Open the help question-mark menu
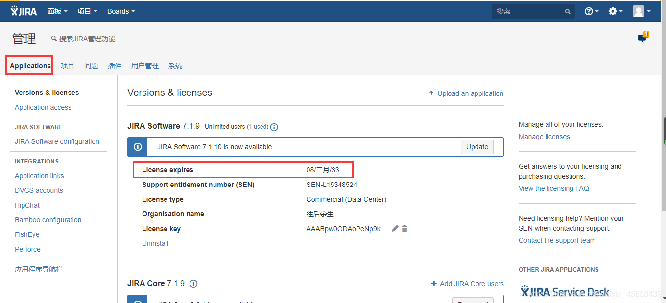 pos(592,11)
